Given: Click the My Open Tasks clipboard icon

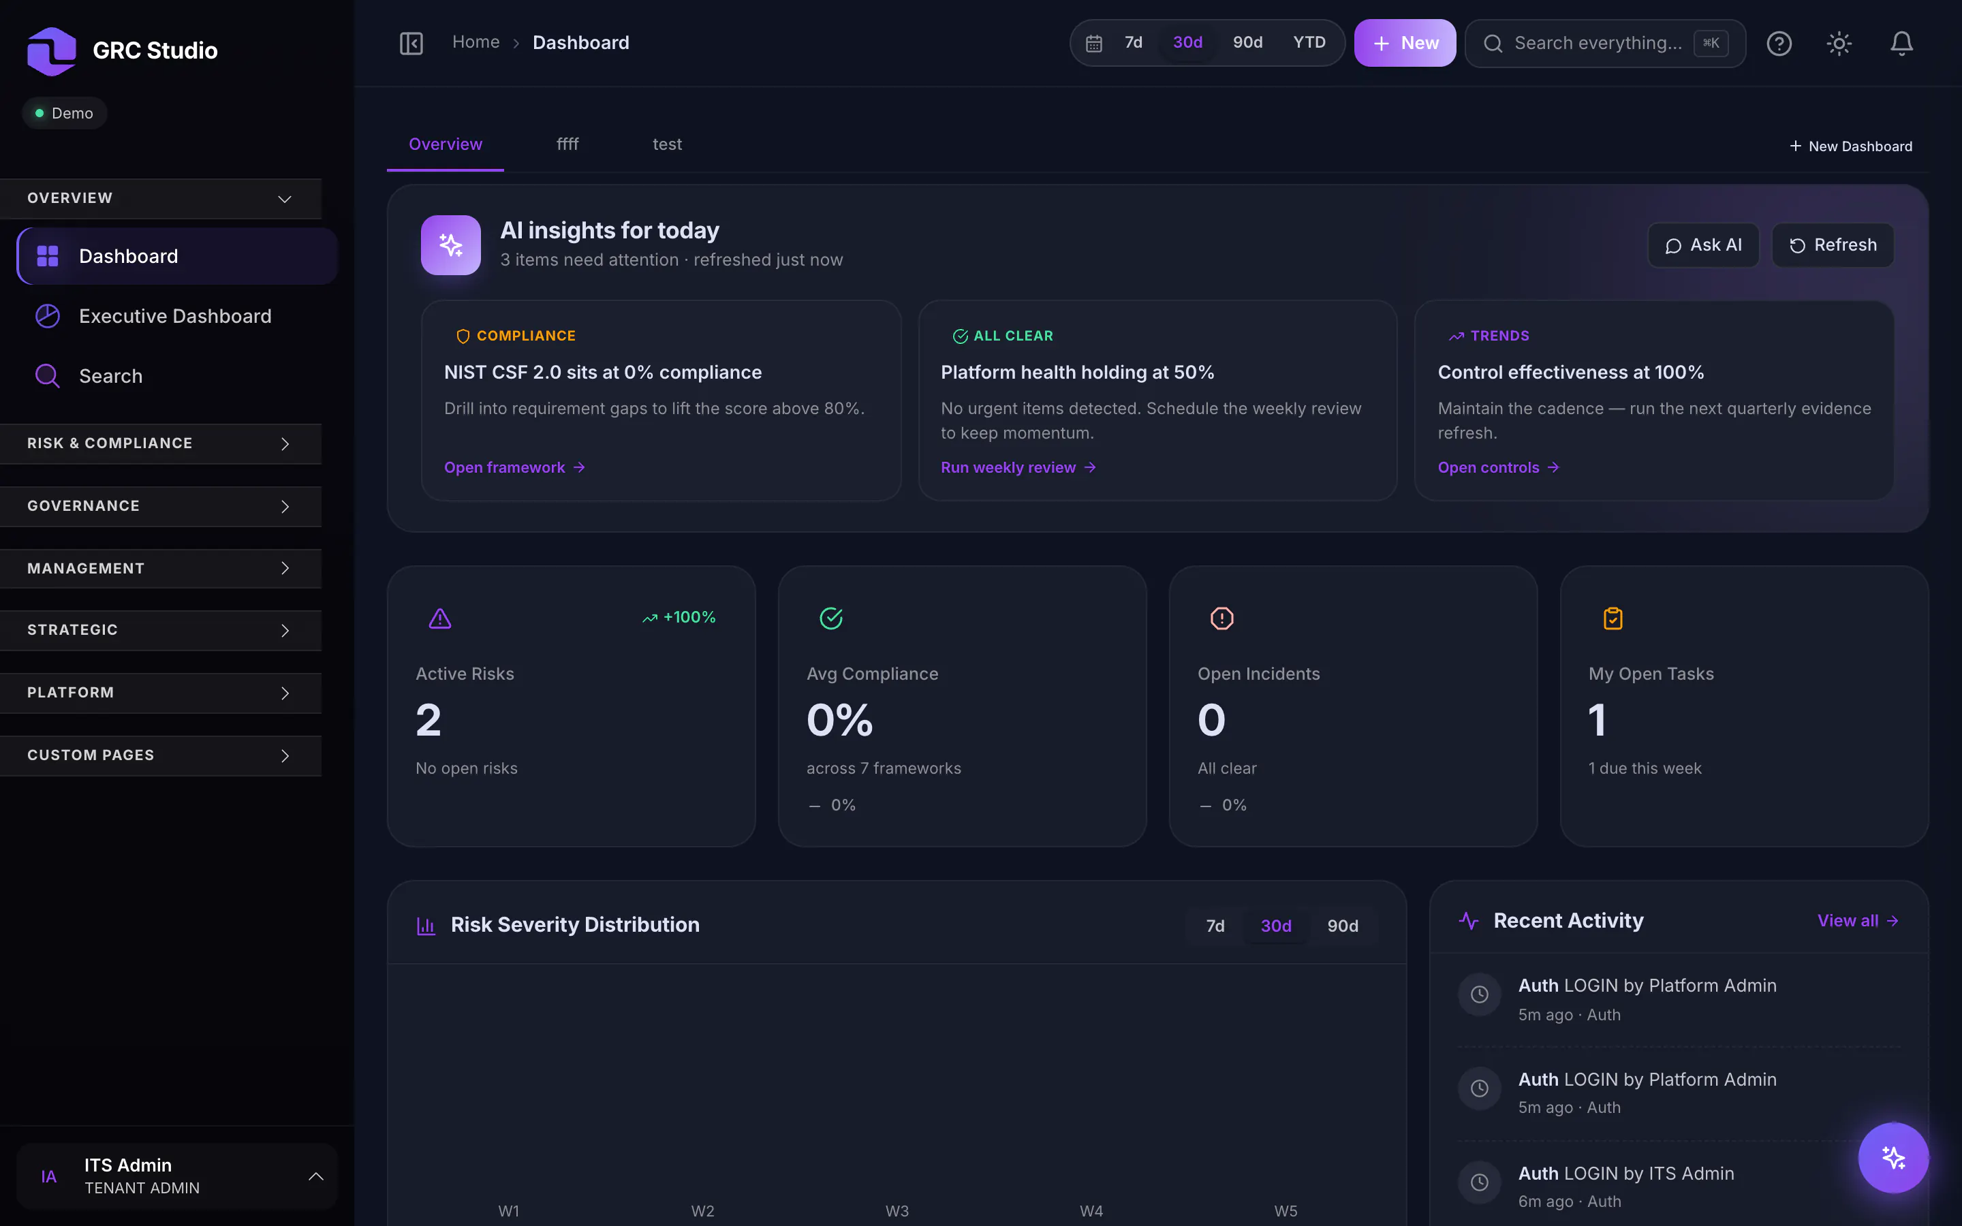Looking at the screenshot, I should coord(1613,618).
